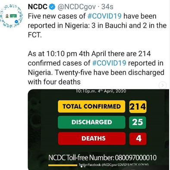Open the 10:10p.m. 4th April infographic image

point(98,130)
